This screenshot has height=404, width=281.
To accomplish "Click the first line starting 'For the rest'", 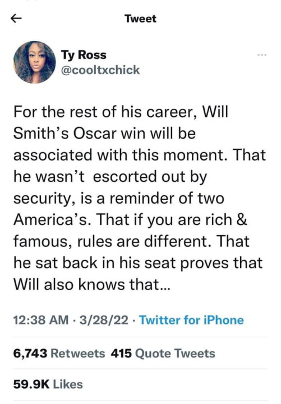I will (121, 112).
